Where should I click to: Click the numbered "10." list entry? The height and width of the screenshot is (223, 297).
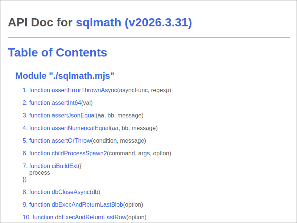25,217
